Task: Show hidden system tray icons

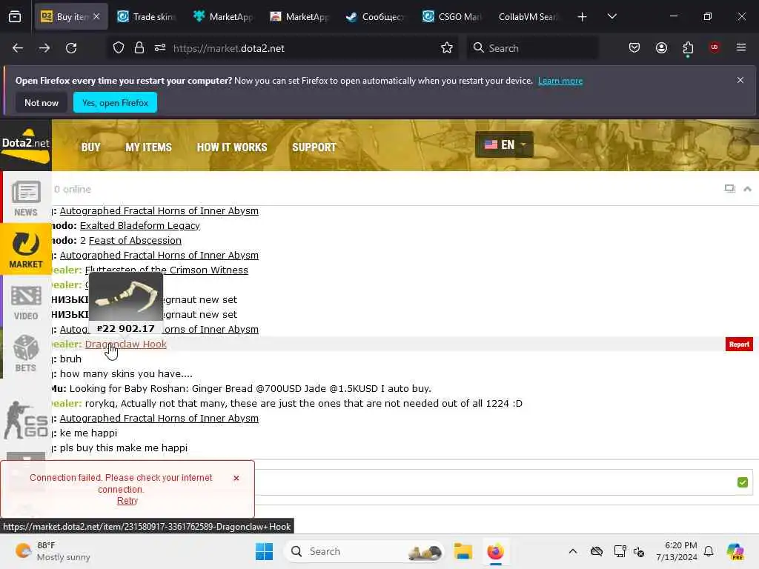Action: 573,551
